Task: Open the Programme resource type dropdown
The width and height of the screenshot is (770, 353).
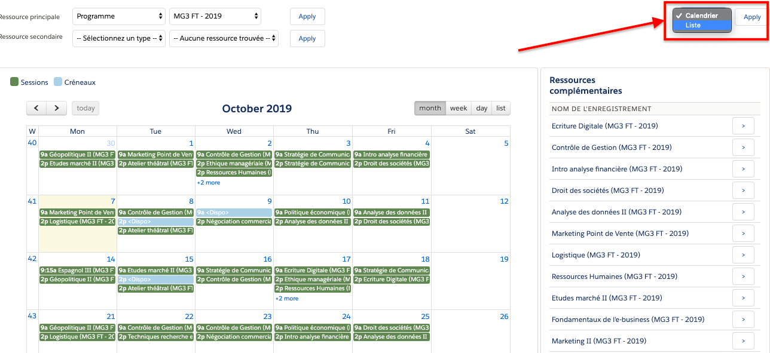Action: pos(119,16)
